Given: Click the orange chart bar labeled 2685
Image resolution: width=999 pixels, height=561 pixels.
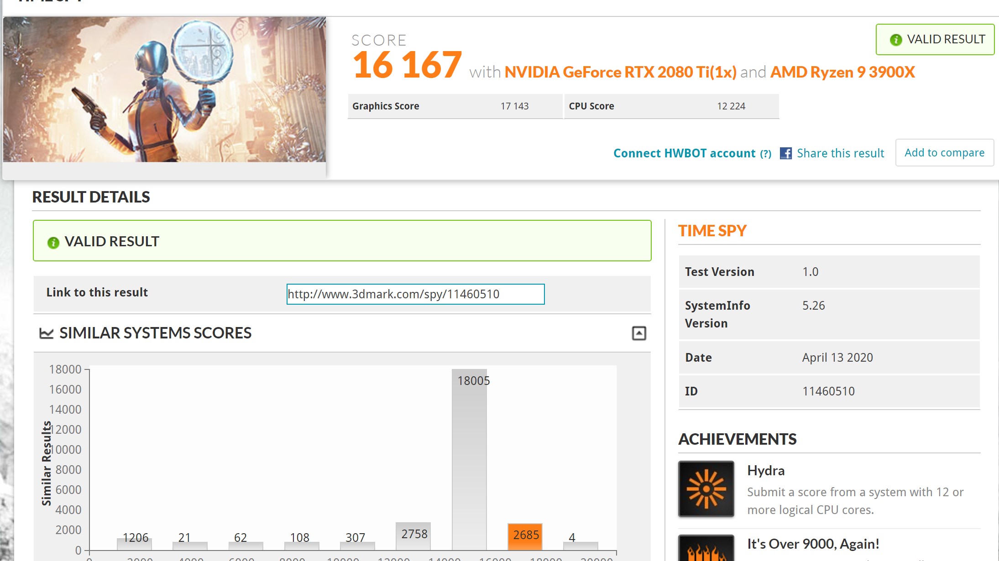Looking at the screenshot, I should pos(525,536).
